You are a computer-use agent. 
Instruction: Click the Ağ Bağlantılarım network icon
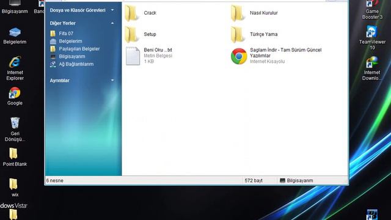click(53, 64)
